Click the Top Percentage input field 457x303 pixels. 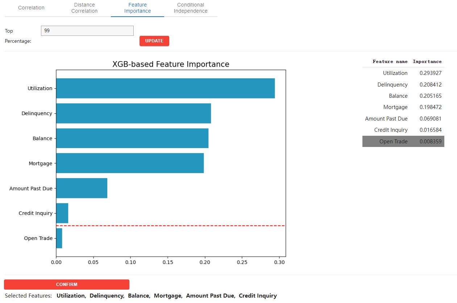click(87, 31)
